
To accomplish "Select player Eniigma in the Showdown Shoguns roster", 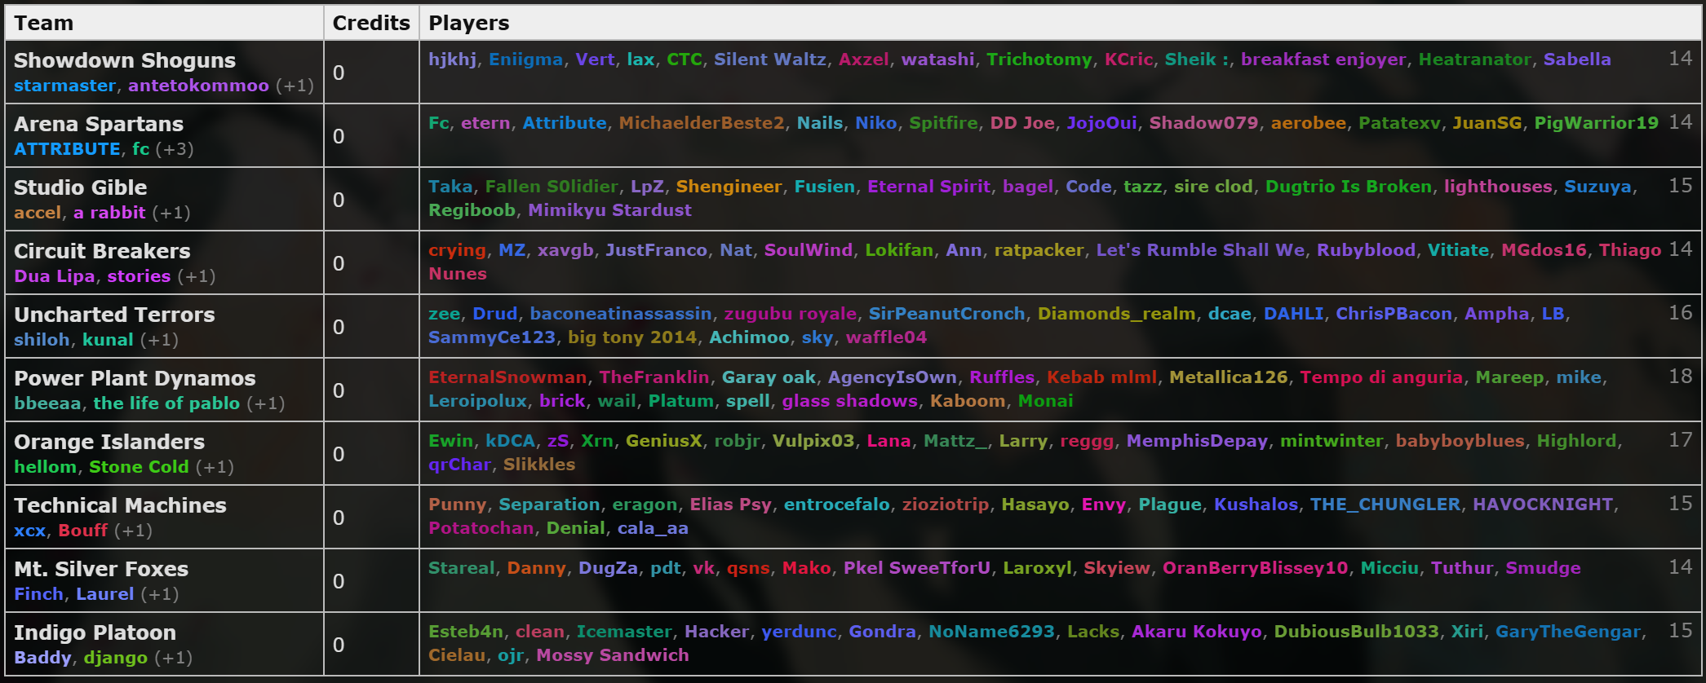I will pos(525,59).
